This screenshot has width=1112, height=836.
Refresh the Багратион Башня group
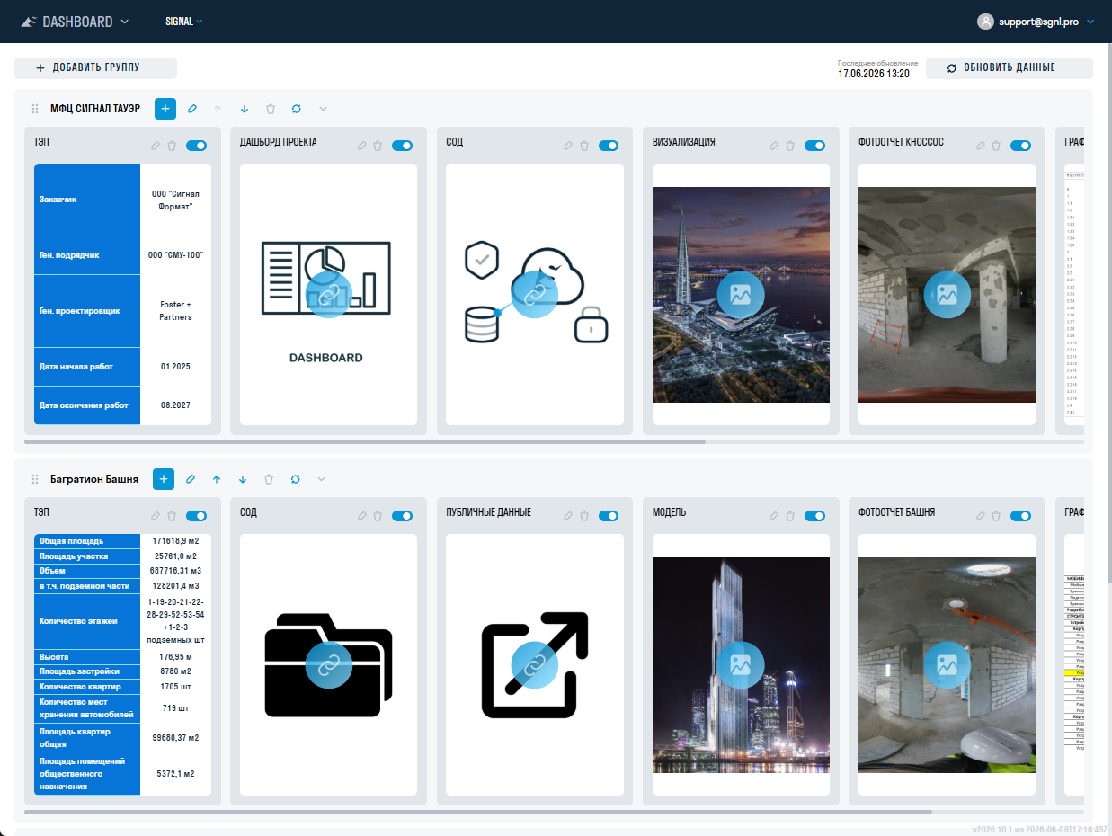295,479
